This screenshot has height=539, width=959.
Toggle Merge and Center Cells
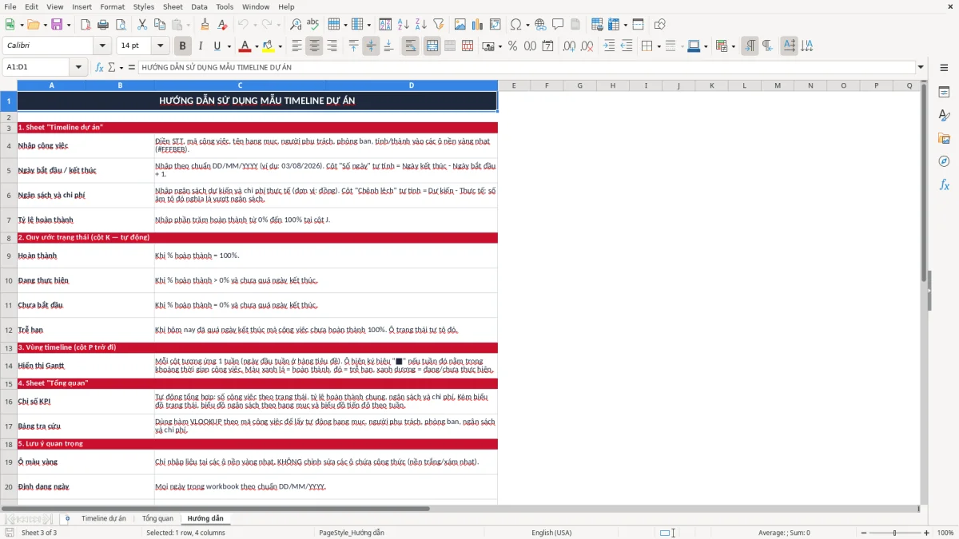pyautogui.click(x=432, y=46)
